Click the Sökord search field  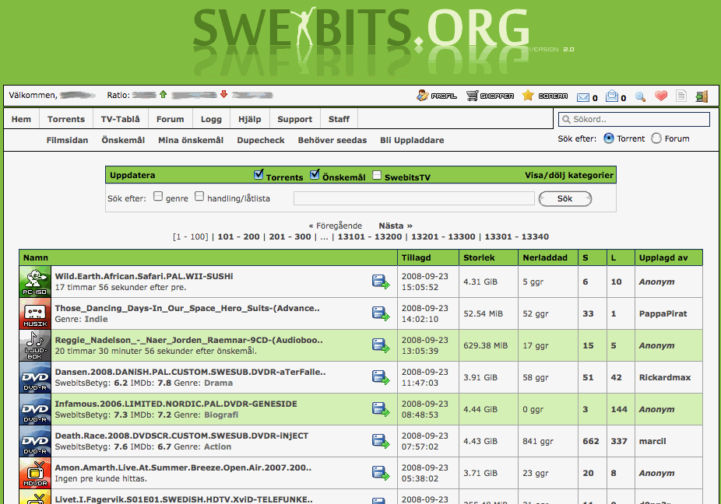[x=634, y=119]
